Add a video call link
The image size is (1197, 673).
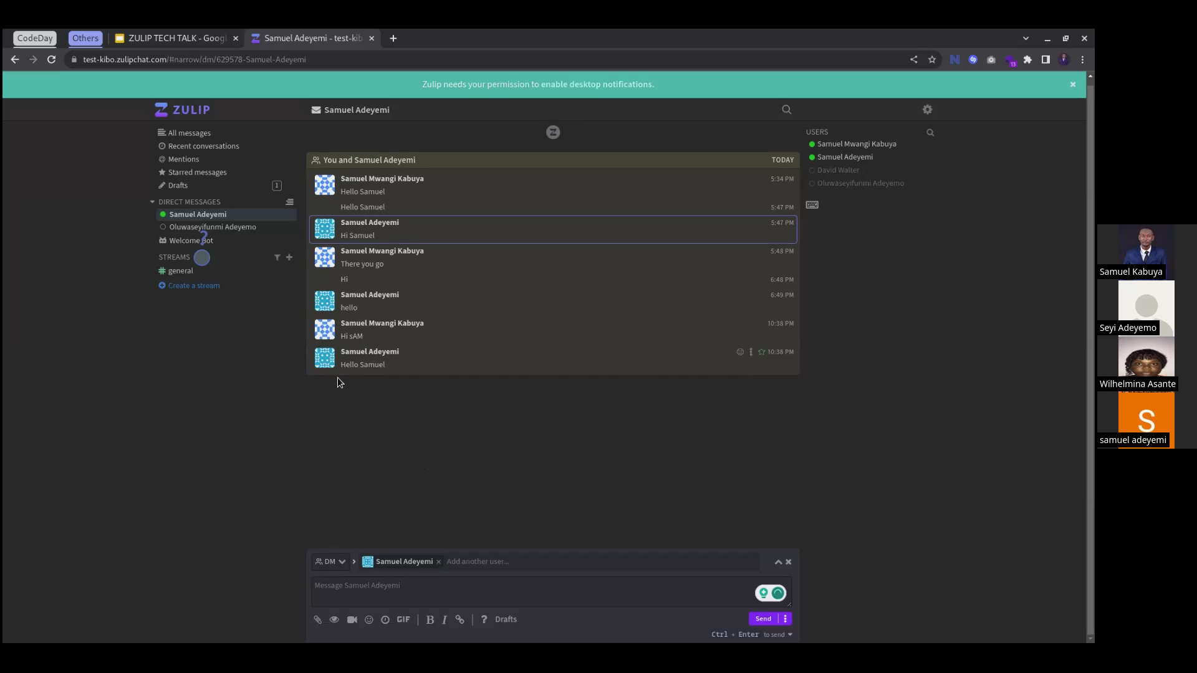(352, 619)
